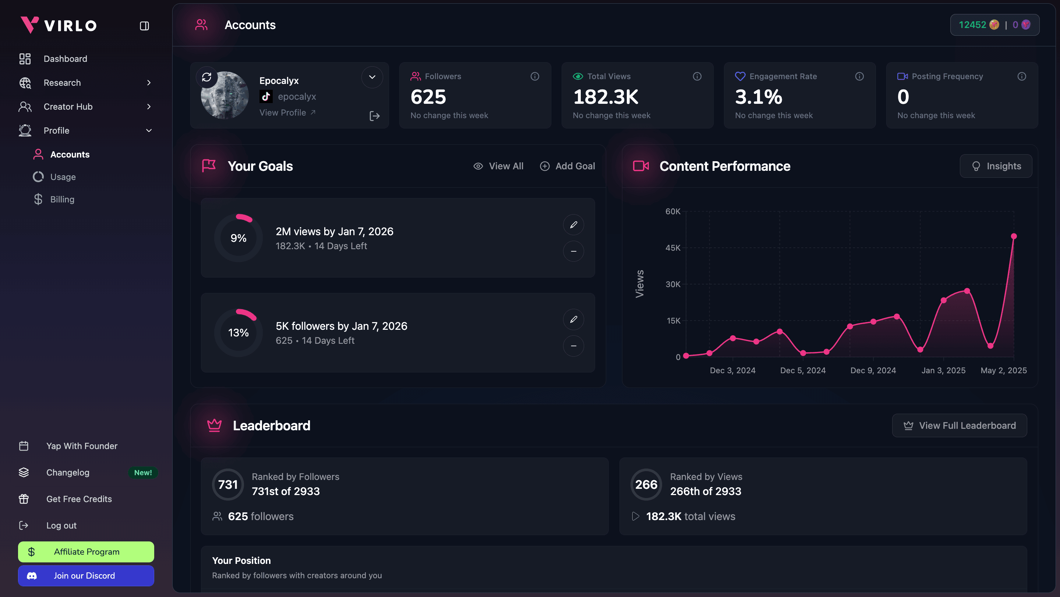Click the Creator Hub icon

point(25,106)
